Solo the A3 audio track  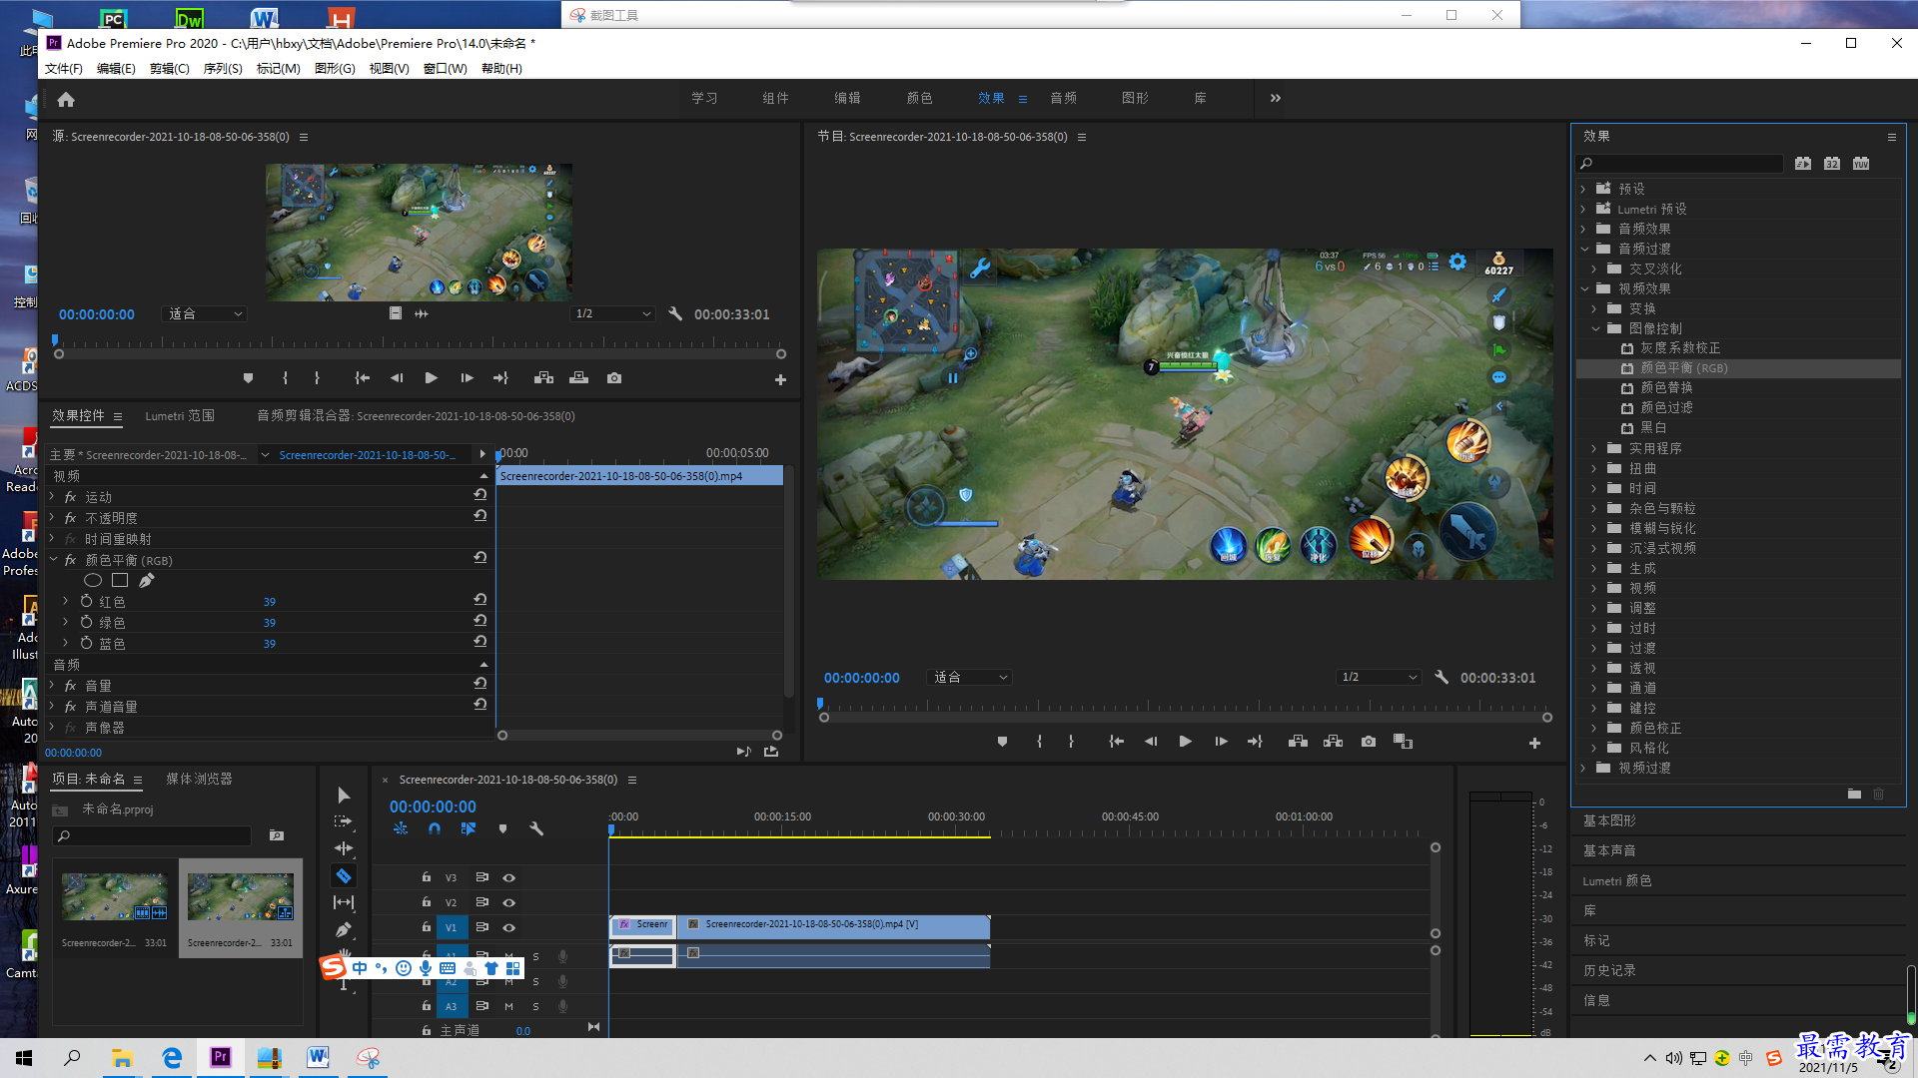tap(535, 1006)
